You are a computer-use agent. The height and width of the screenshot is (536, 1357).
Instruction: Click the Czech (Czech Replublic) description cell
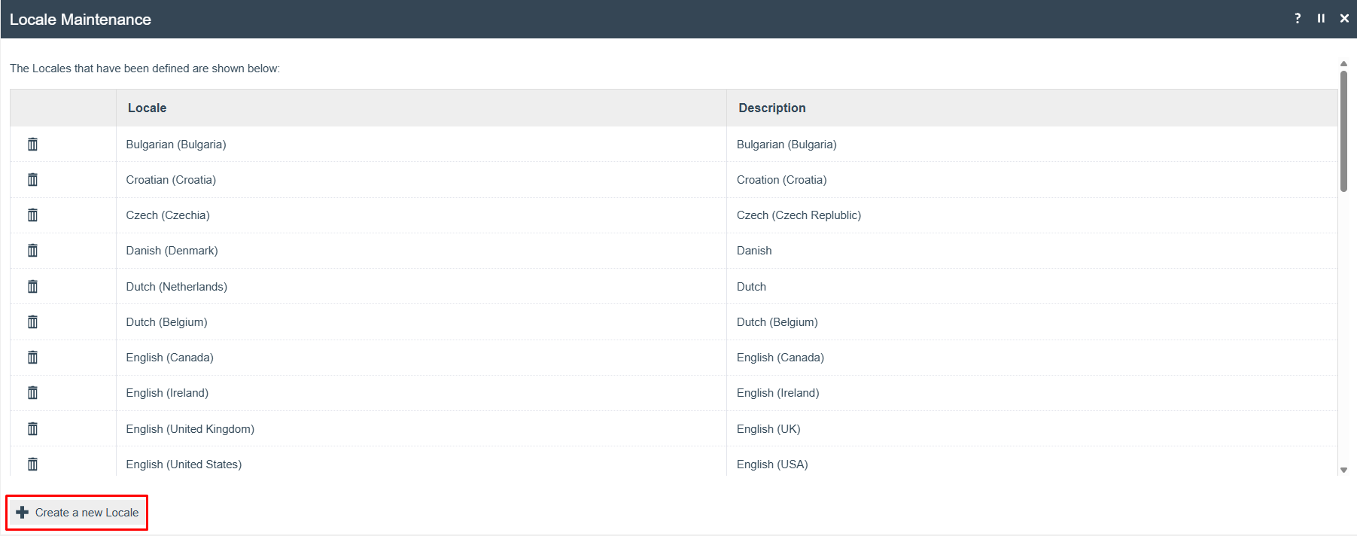coord(1032,215)
